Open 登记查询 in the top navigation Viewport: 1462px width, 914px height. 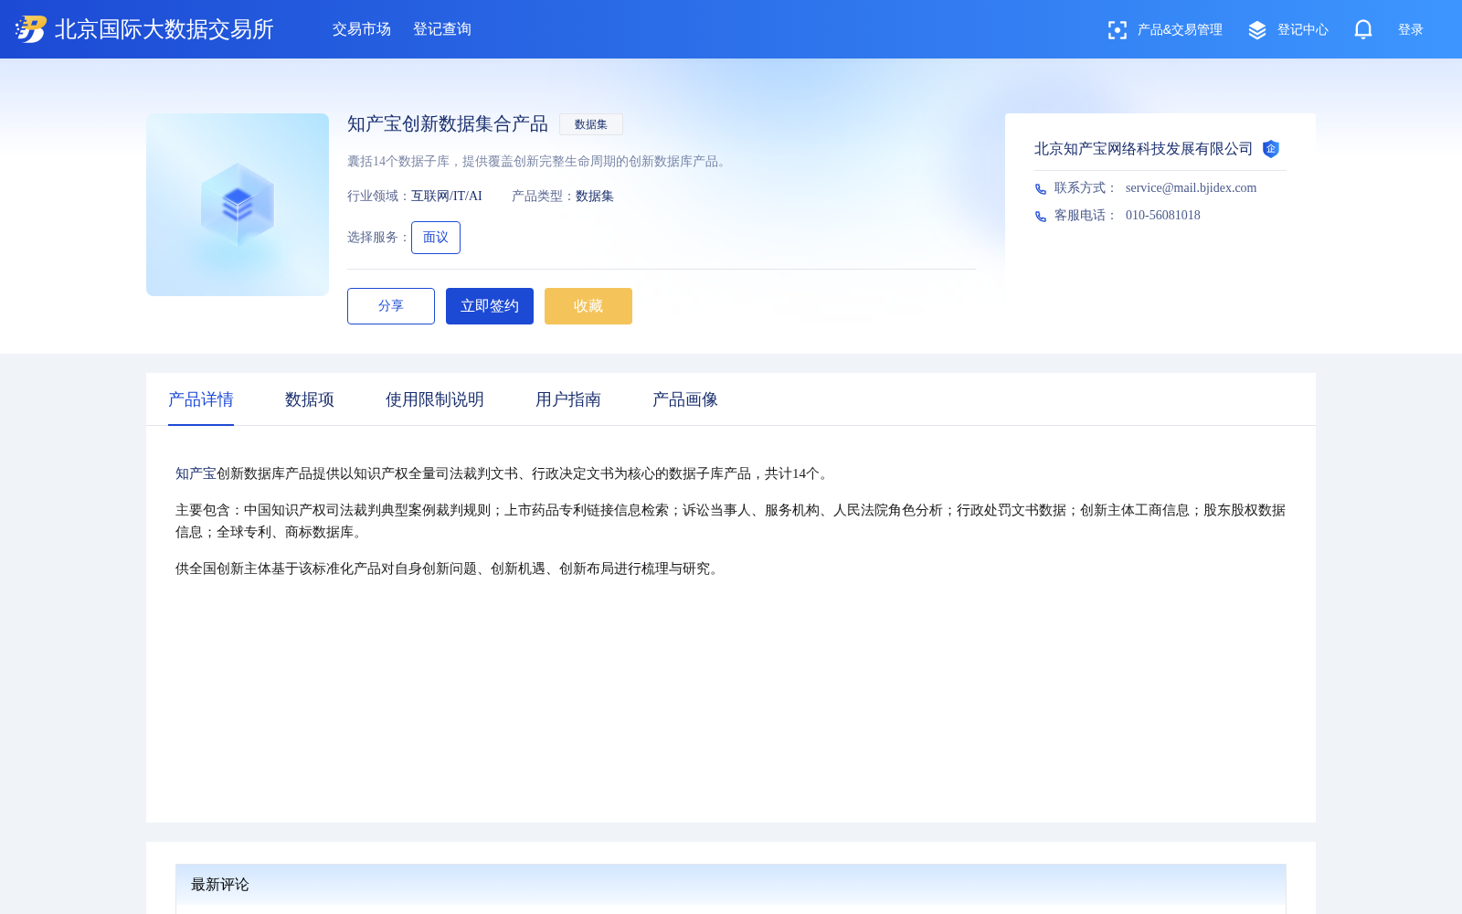442,29
